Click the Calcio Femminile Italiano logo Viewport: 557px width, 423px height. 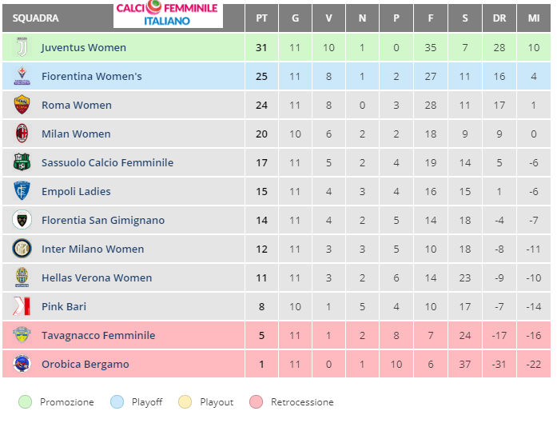click(x=167, y=14)
